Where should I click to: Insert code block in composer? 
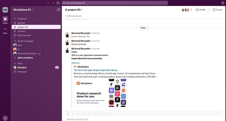click(x=111, y=114)
